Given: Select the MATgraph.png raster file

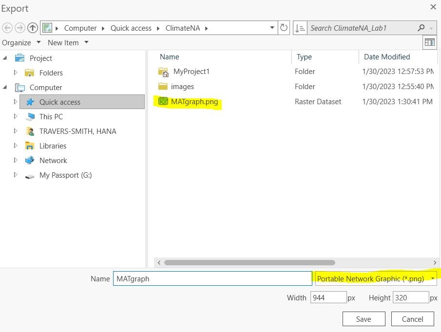Looking at the screenshot, I should coord(194,102).
